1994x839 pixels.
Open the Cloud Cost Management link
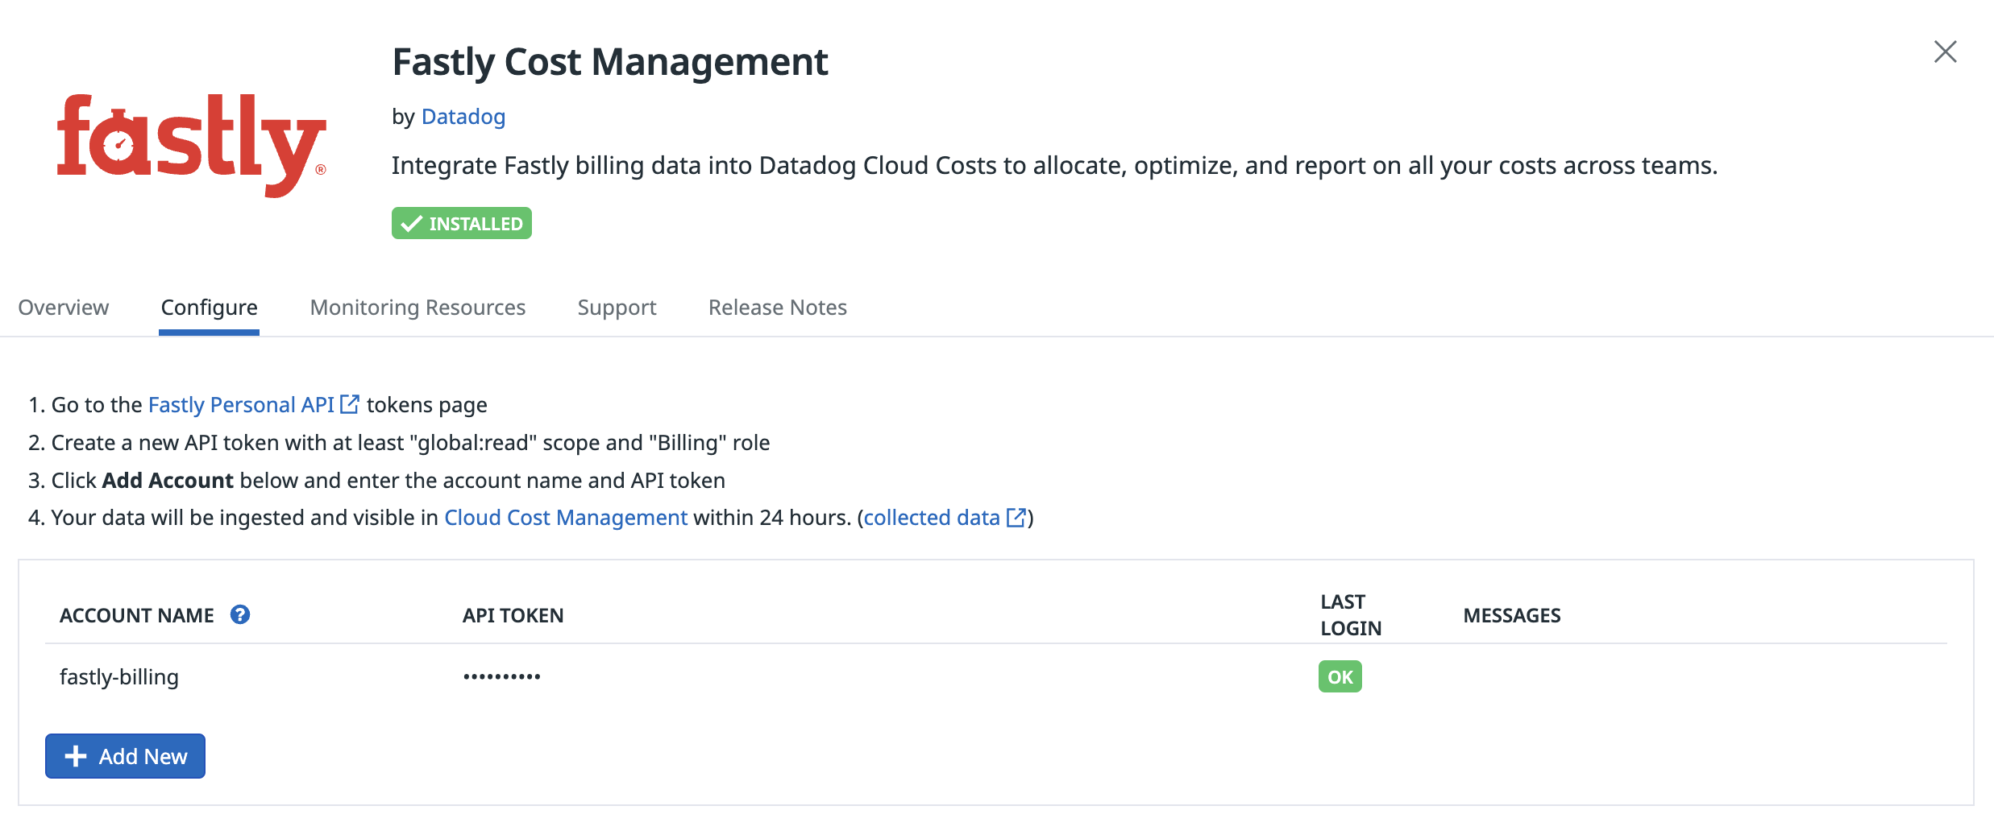click(x=566, y=518)
